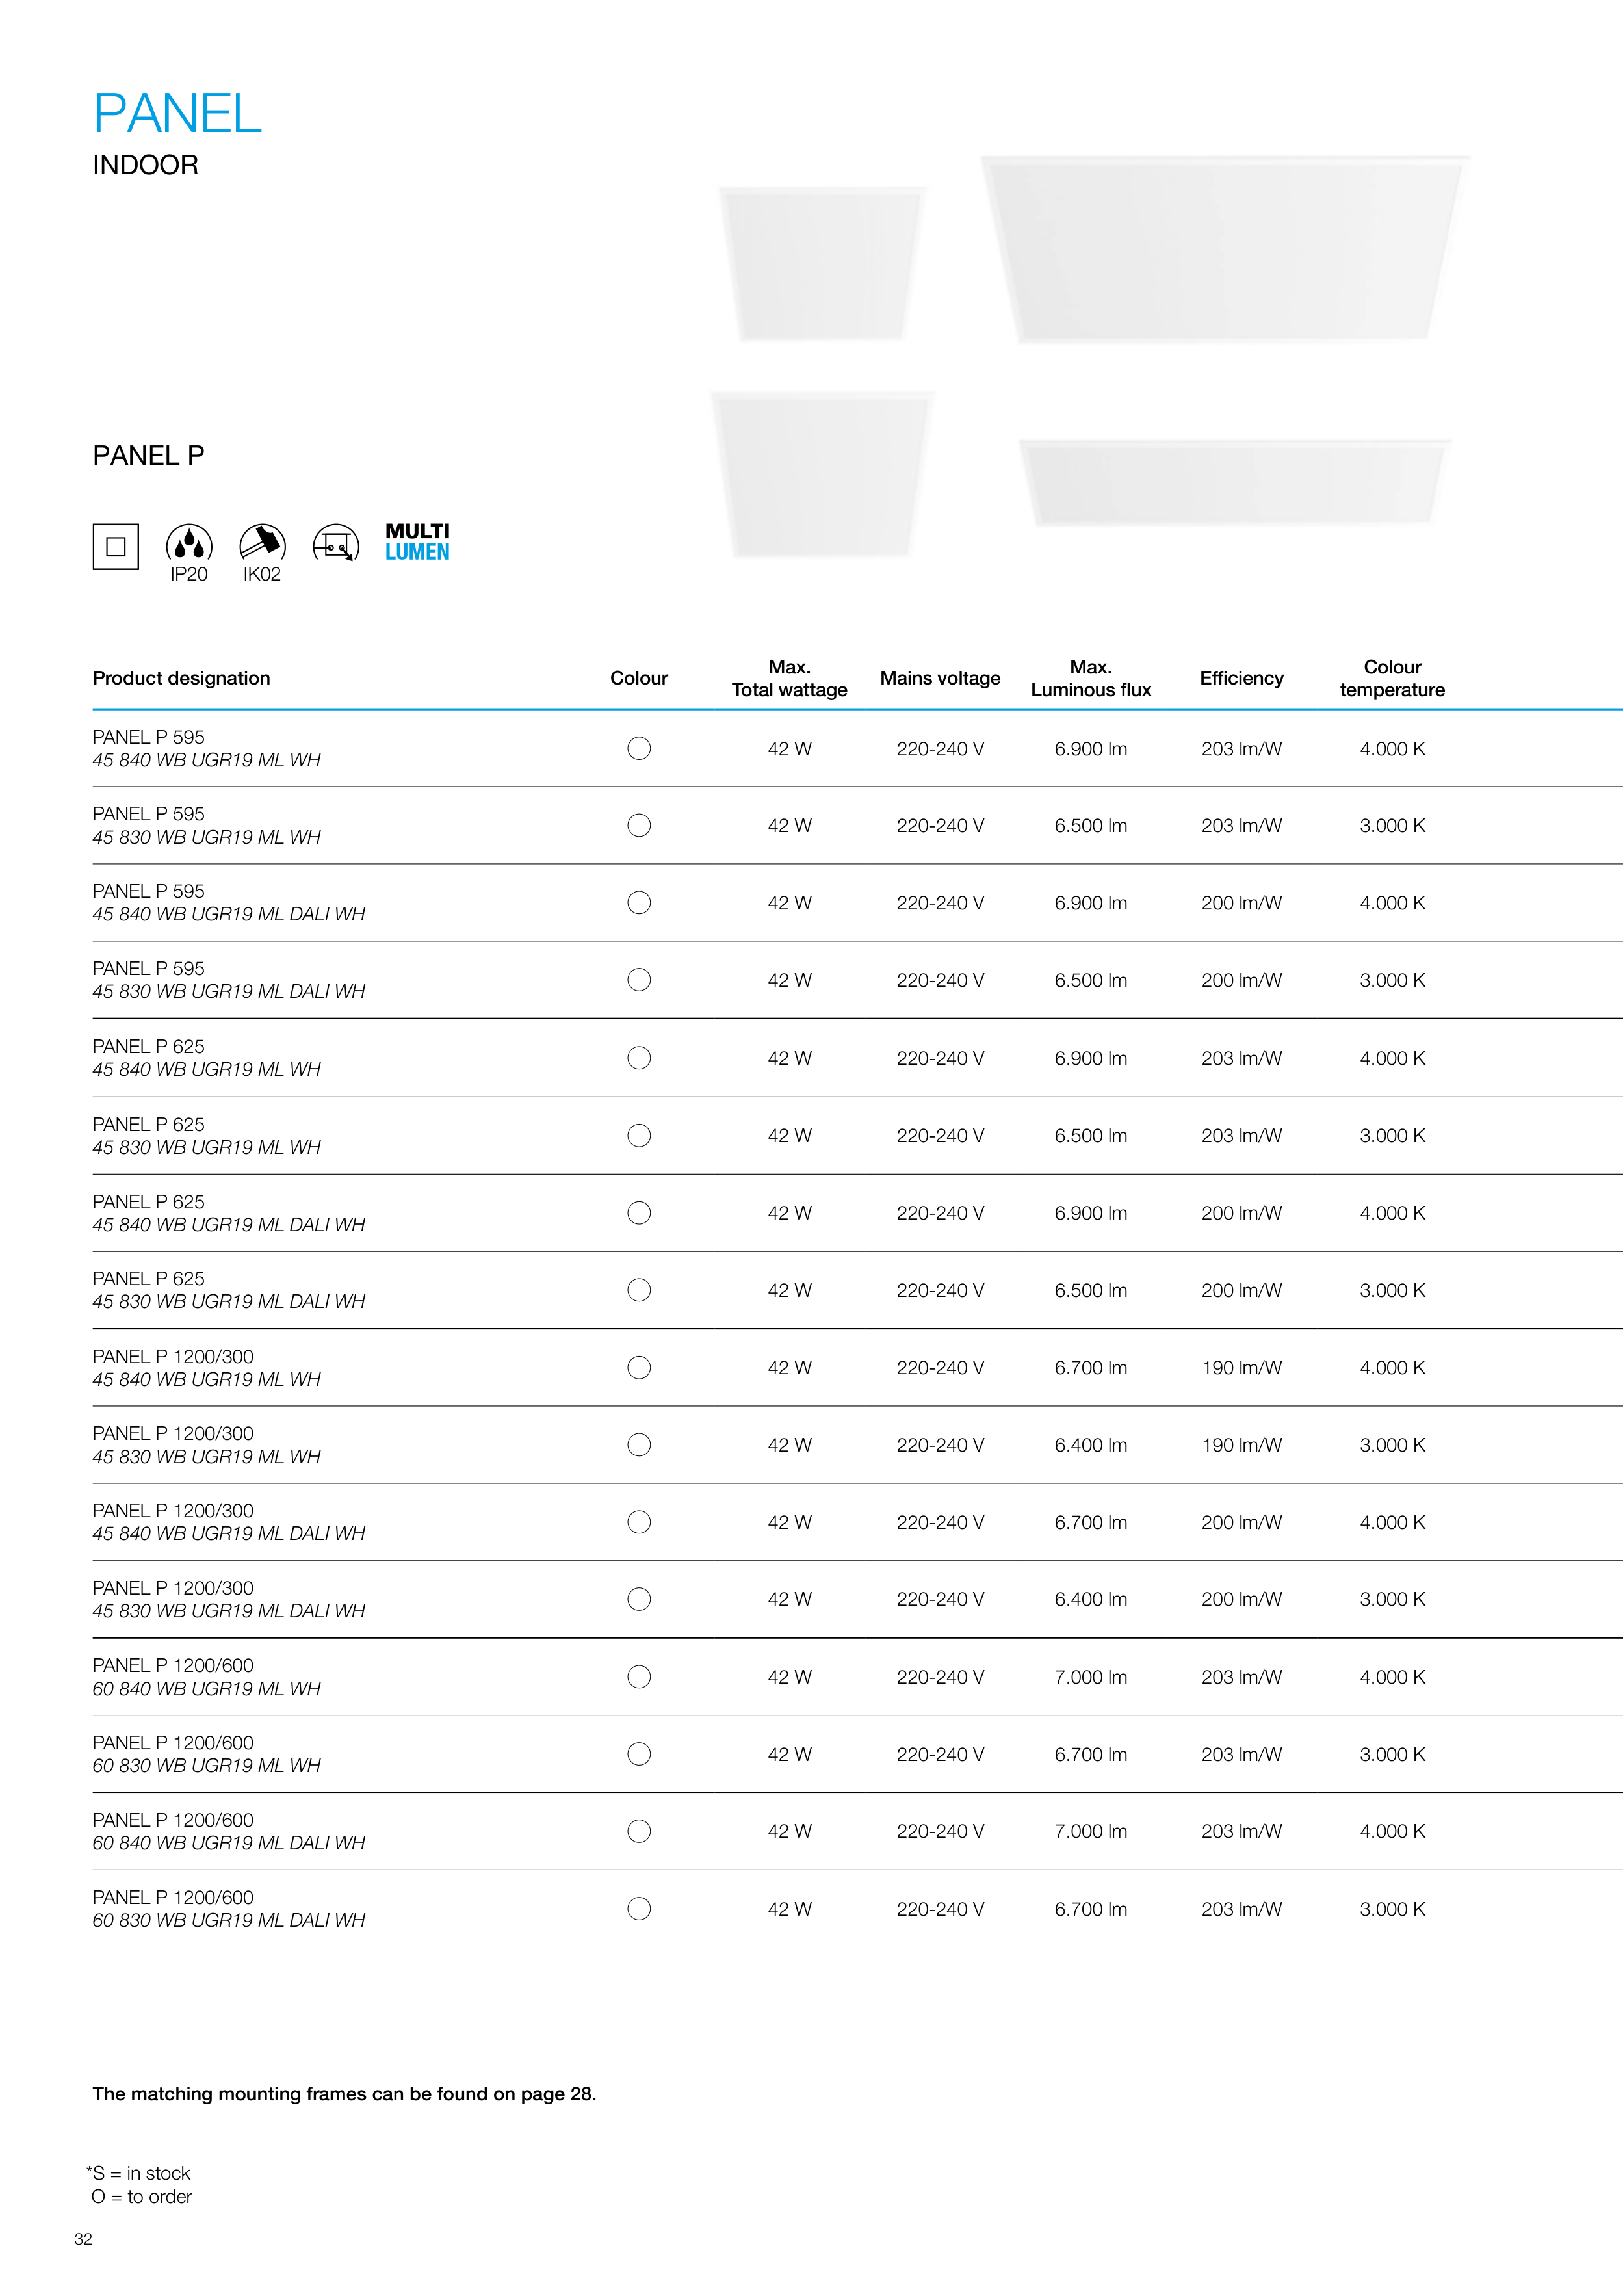1623x2296 pixels.
Task: Click the Product designation column header
Action: pyautogui.click(x=181, y=678)
